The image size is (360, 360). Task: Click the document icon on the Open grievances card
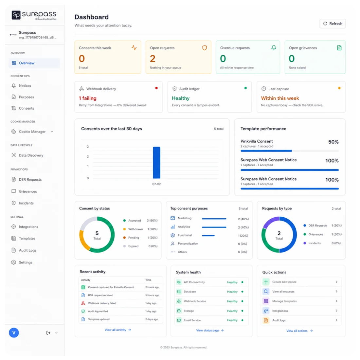339,48
